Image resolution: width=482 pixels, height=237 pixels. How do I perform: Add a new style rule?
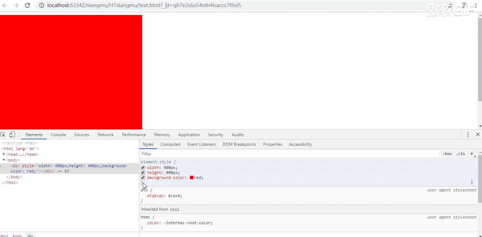click(x=472, y=154)
